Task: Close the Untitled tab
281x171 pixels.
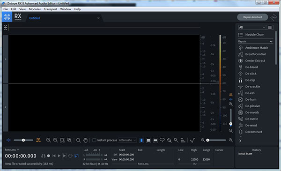Action: point(98,18)
